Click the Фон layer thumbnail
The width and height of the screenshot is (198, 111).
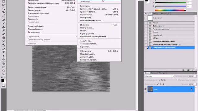150,89
